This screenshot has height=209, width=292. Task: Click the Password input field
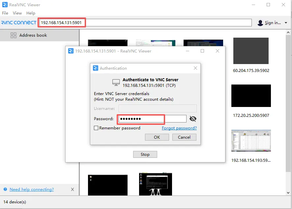153,119
